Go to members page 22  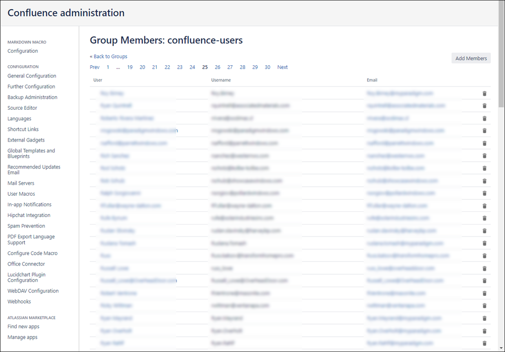tap(167, 67)
